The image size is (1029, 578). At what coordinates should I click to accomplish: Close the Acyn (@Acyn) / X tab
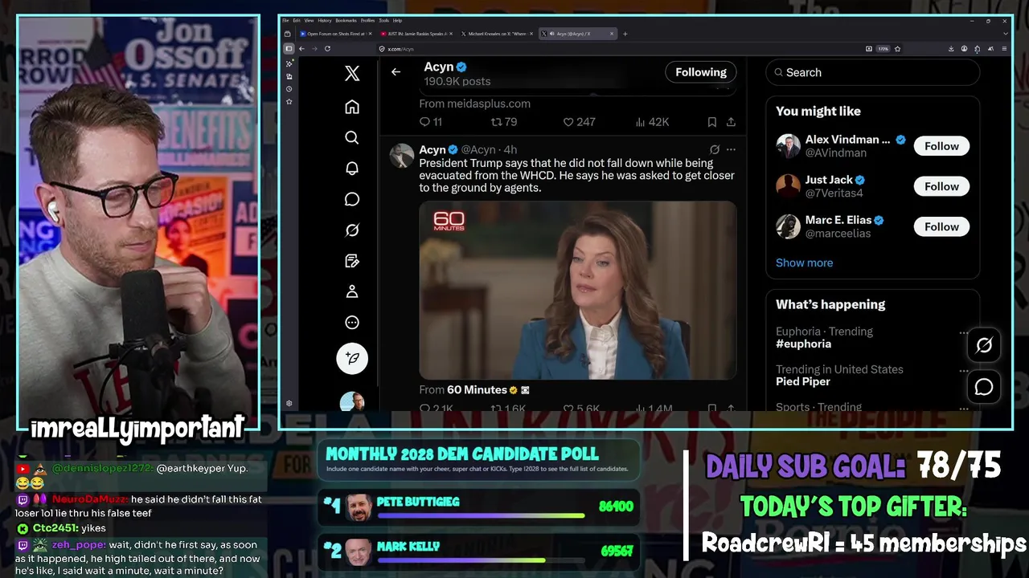pos(612,34)
